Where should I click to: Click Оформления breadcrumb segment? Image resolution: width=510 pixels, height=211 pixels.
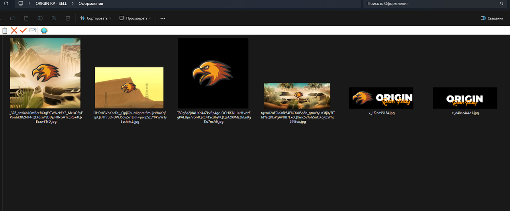(x=91, y=4)
